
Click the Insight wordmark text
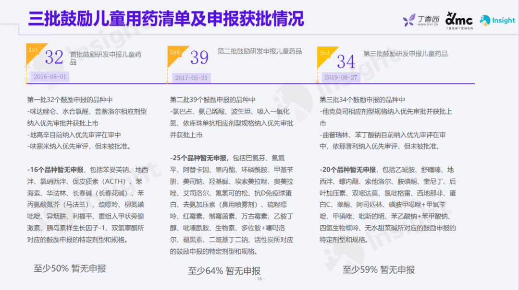tap(504, 21)
